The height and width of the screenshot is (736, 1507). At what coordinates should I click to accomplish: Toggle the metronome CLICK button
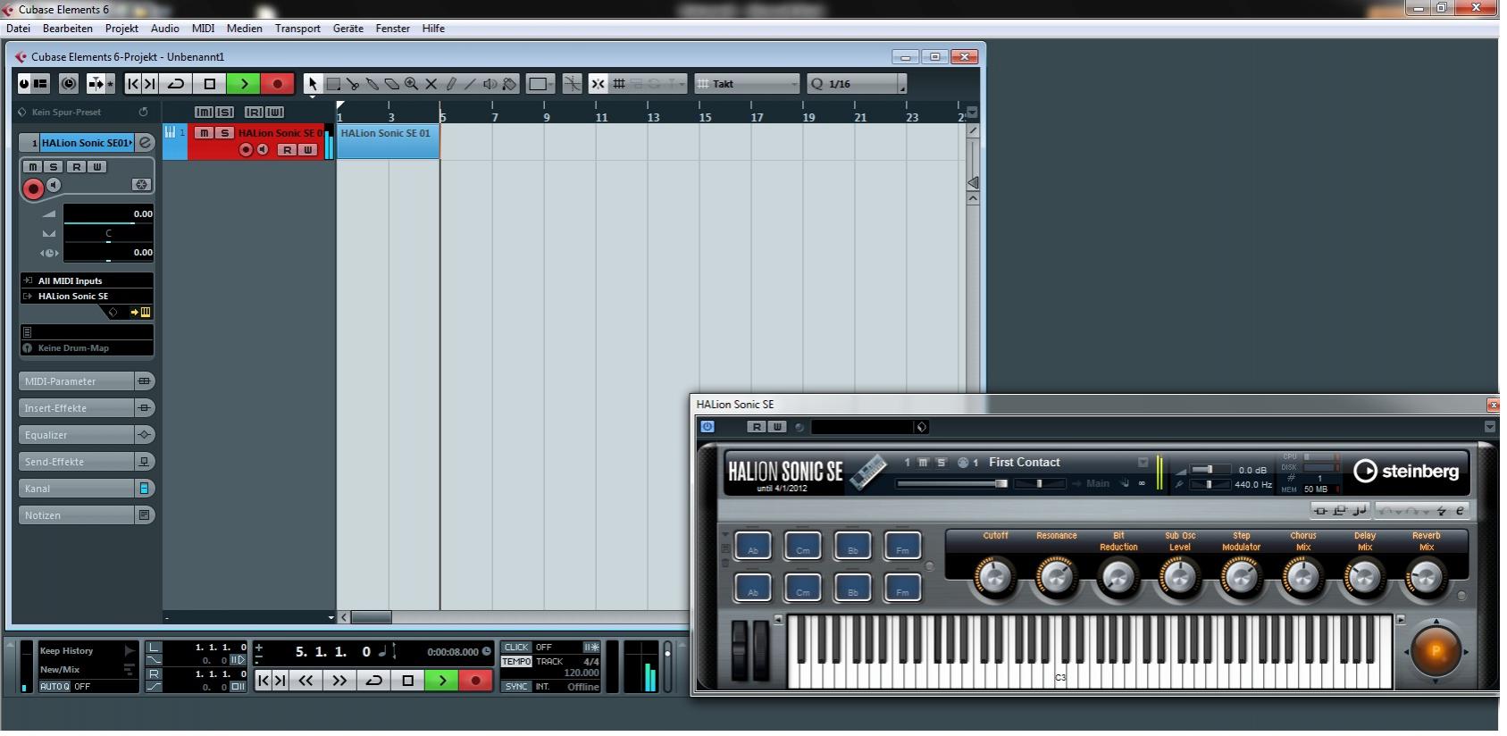tap(516, 648)
